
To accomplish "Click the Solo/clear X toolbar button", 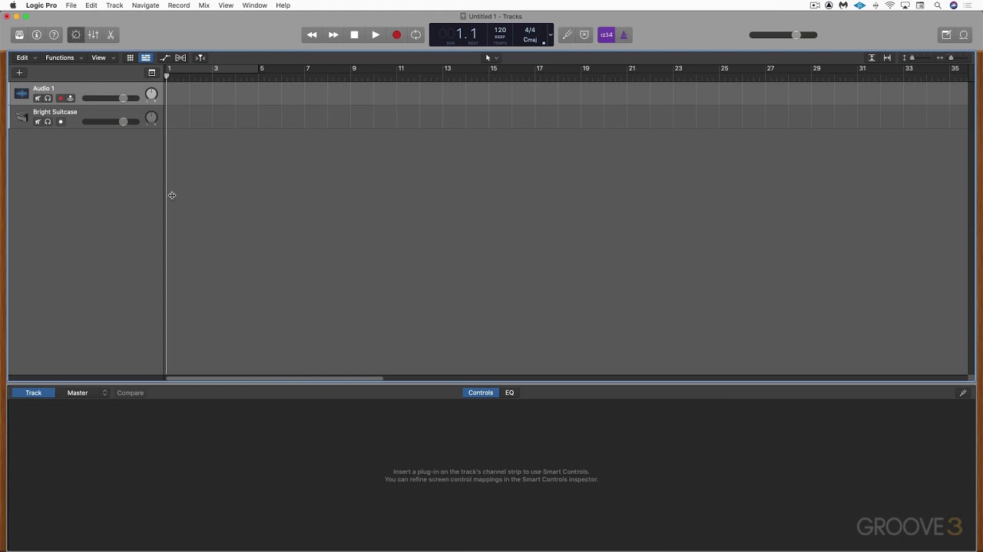I will (584, 34).
